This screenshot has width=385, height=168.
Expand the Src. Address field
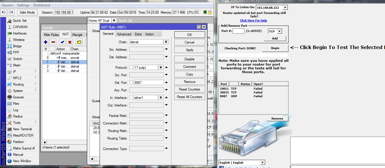click(166, 50)
